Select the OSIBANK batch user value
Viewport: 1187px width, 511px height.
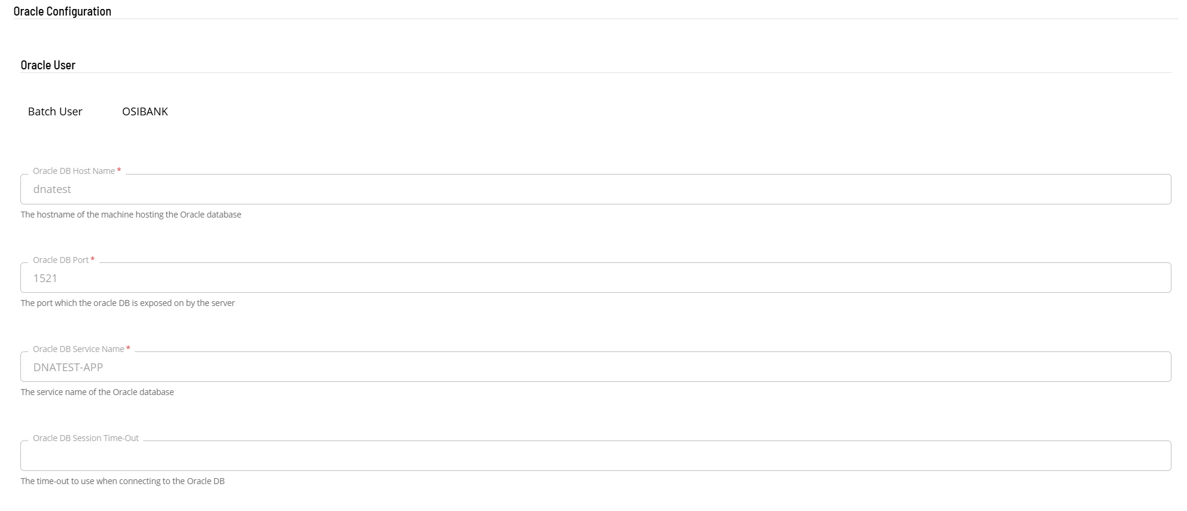[x=145, y=112]
